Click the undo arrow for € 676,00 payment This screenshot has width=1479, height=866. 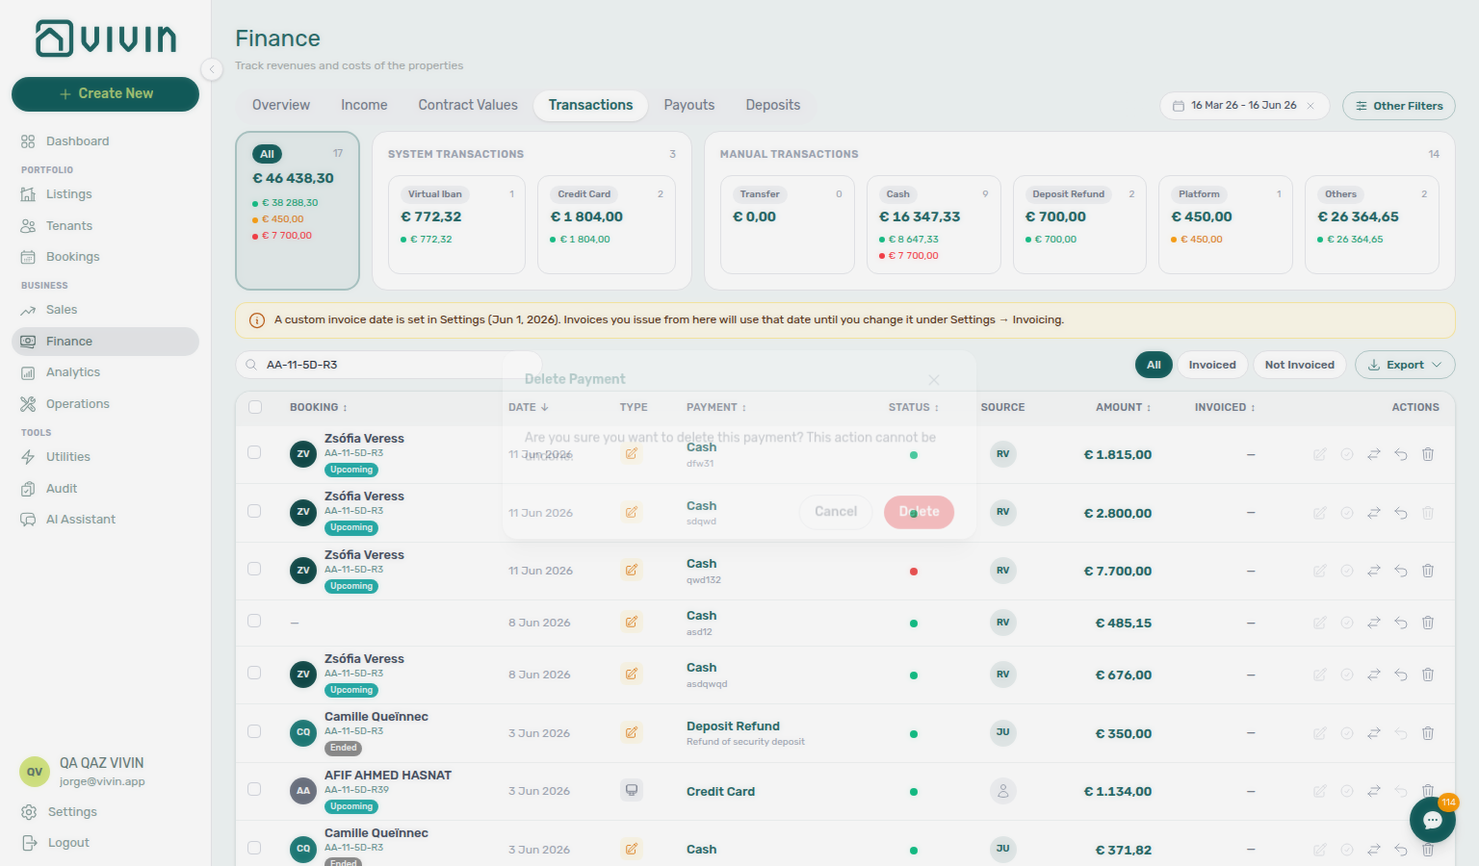[x=1401, y=675]
